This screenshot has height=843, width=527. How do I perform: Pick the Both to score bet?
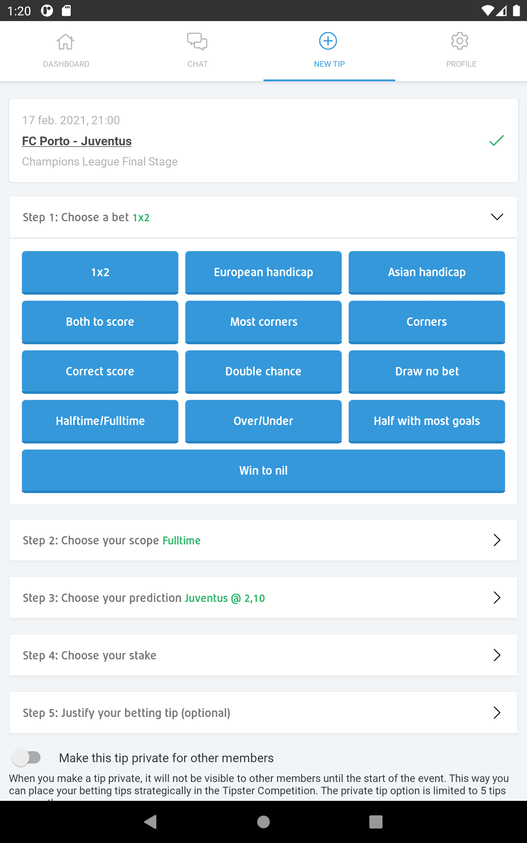coord(100,322)
